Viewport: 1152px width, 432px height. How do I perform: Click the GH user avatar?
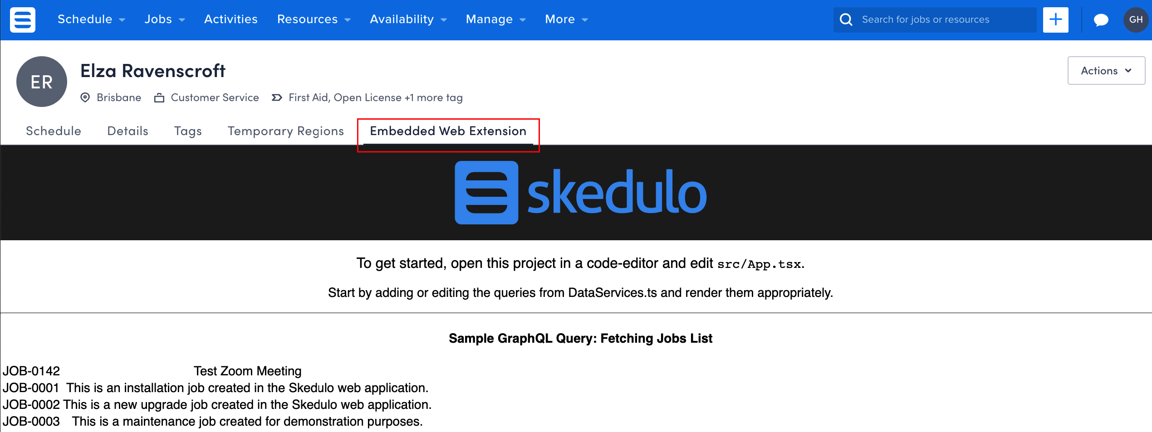tap(1136, 19)
